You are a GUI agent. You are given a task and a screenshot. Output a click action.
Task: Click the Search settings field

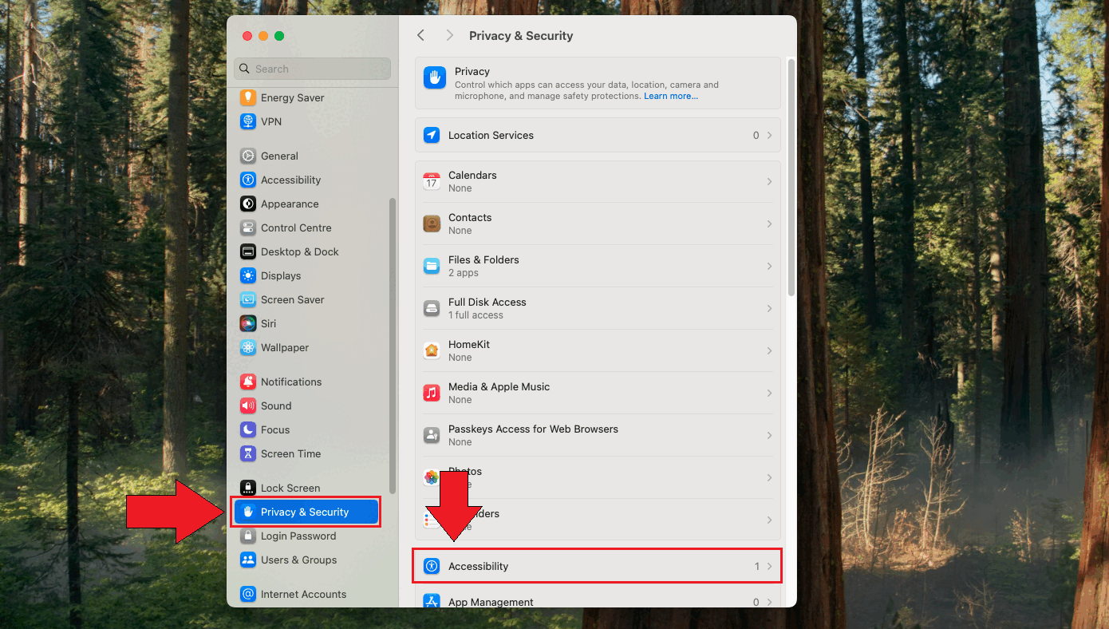(x=313, y=69)
